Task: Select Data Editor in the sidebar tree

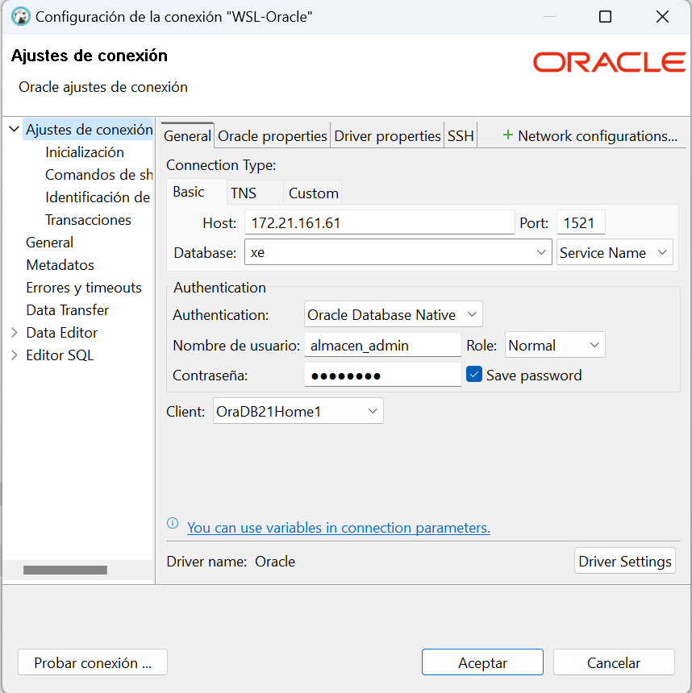Action: (x=61, y=332)
